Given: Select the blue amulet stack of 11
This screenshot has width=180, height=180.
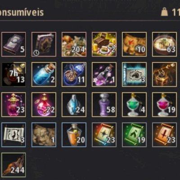Looking at the screenshot, I should 74,74.
